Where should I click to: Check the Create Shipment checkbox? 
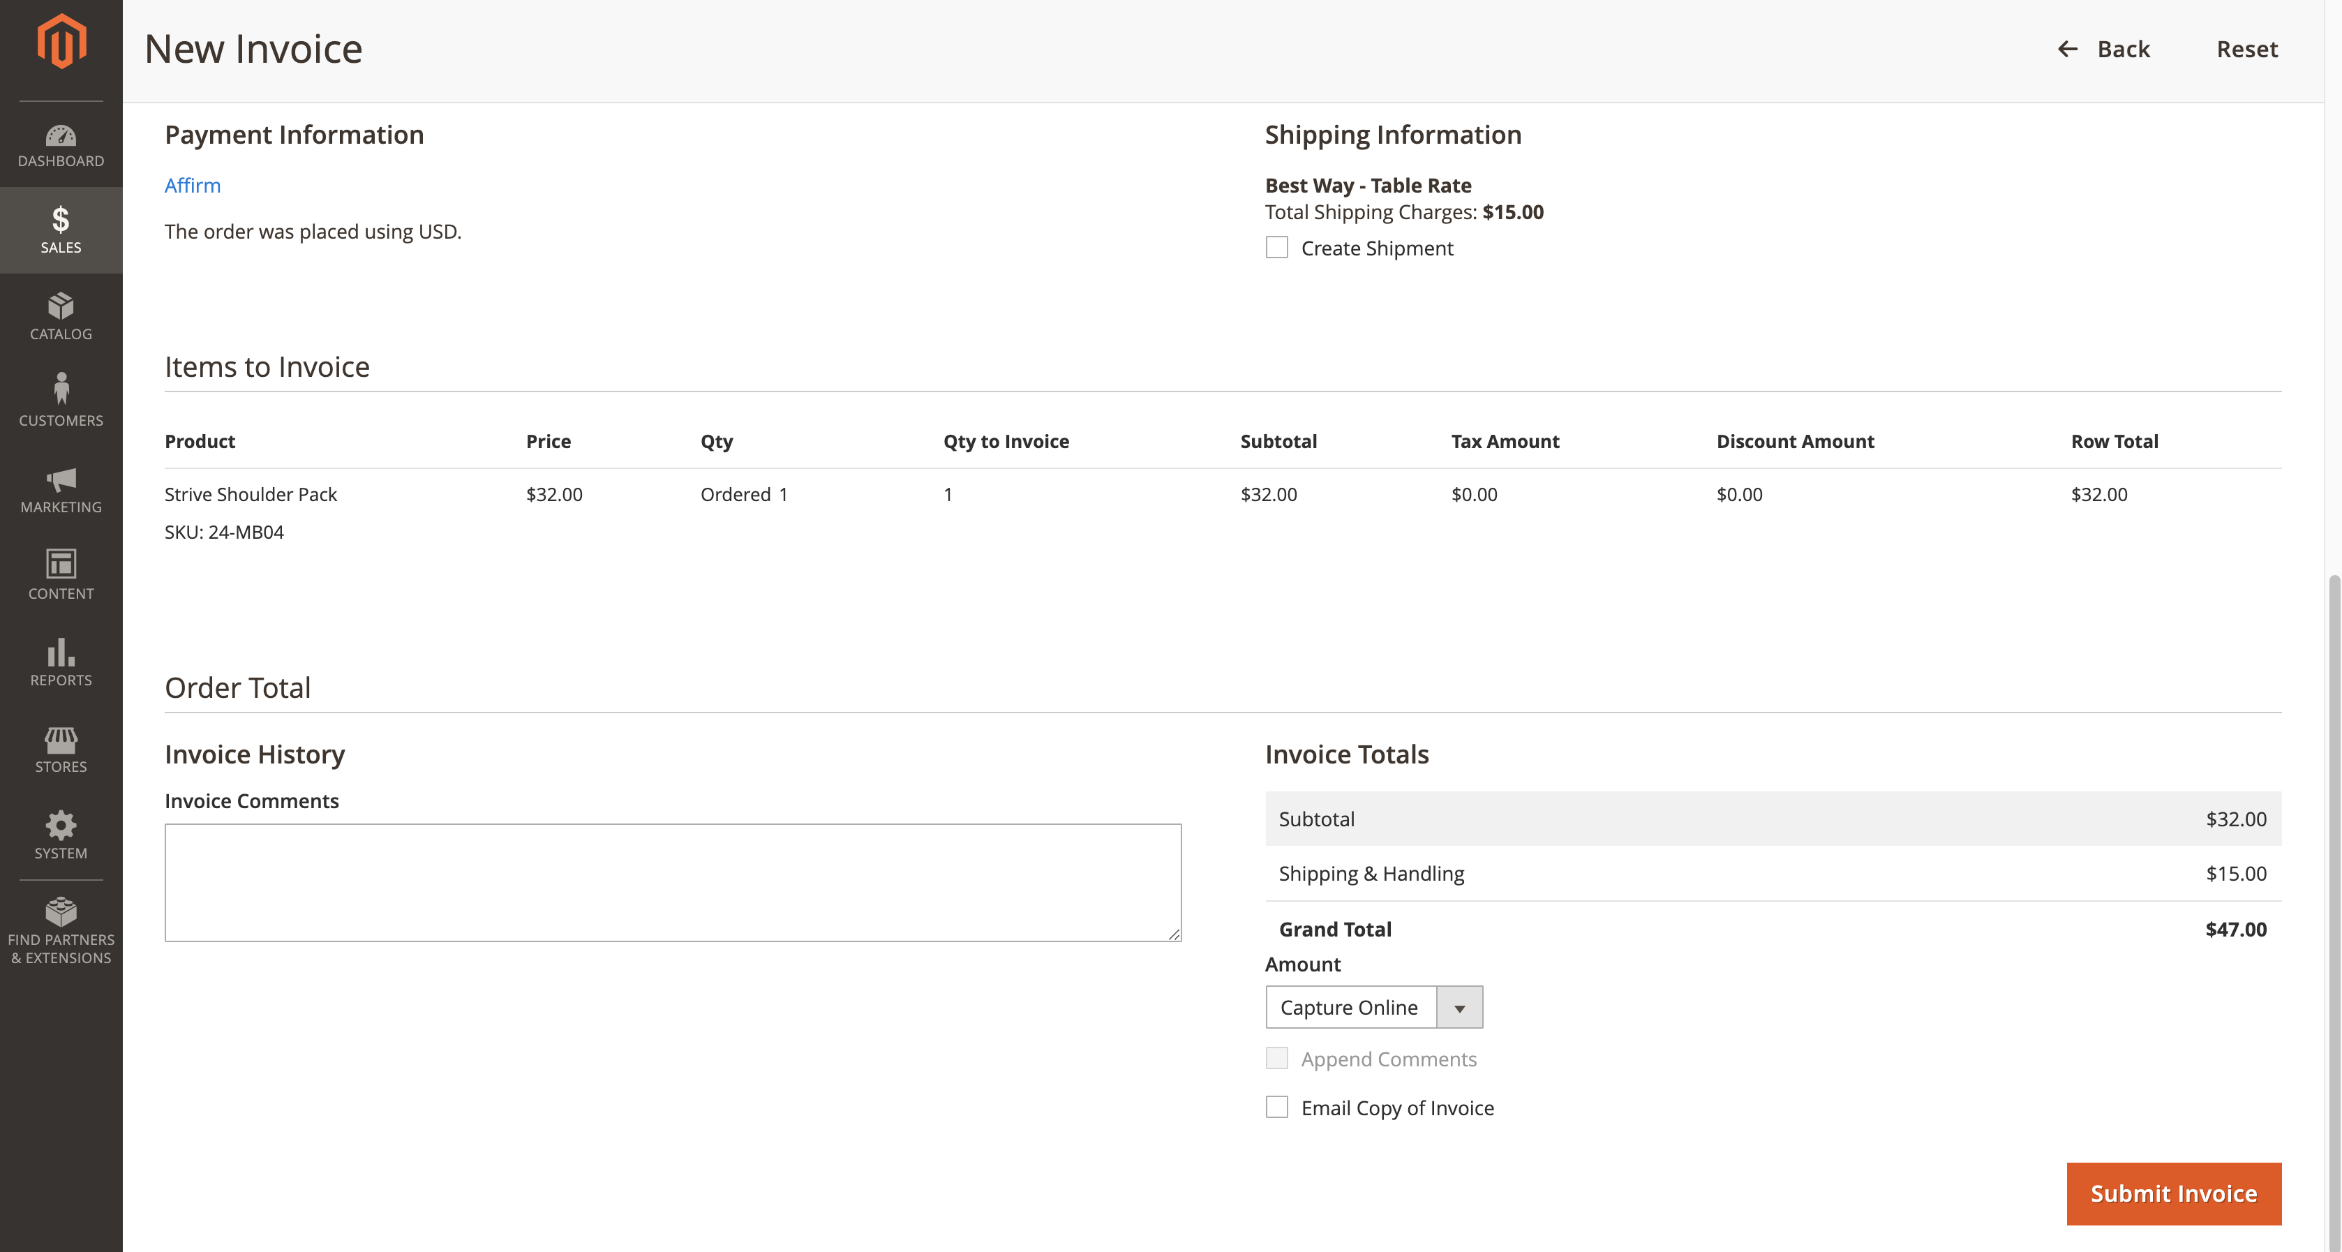pos(1276,247)
